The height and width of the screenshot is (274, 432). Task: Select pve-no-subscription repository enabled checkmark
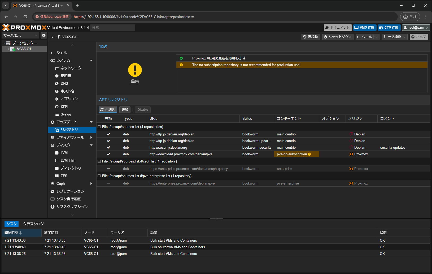click(108, 154)
